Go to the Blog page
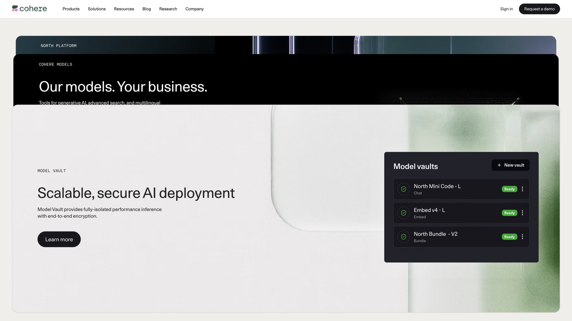Image resolution: width=572 pixels, height=321 pixels. click(147, 9)
